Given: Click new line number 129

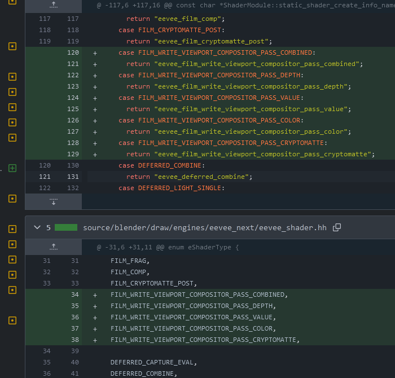Looking at the screenshot, I should [x=73, y=154].
